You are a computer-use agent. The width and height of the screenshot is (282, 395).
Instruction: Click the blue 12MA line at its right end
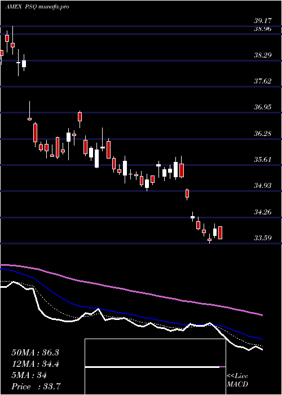pyautogui.click(x=261, y=339)
